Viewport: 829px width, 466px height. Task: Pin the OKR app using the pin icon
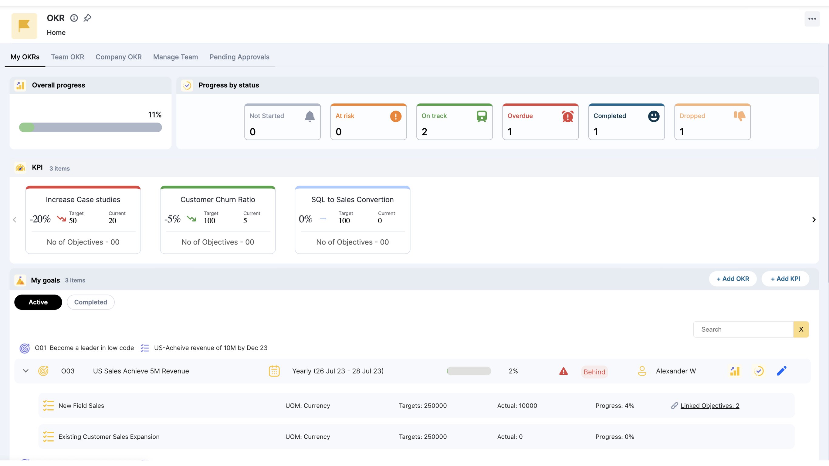tap(87, 18)
